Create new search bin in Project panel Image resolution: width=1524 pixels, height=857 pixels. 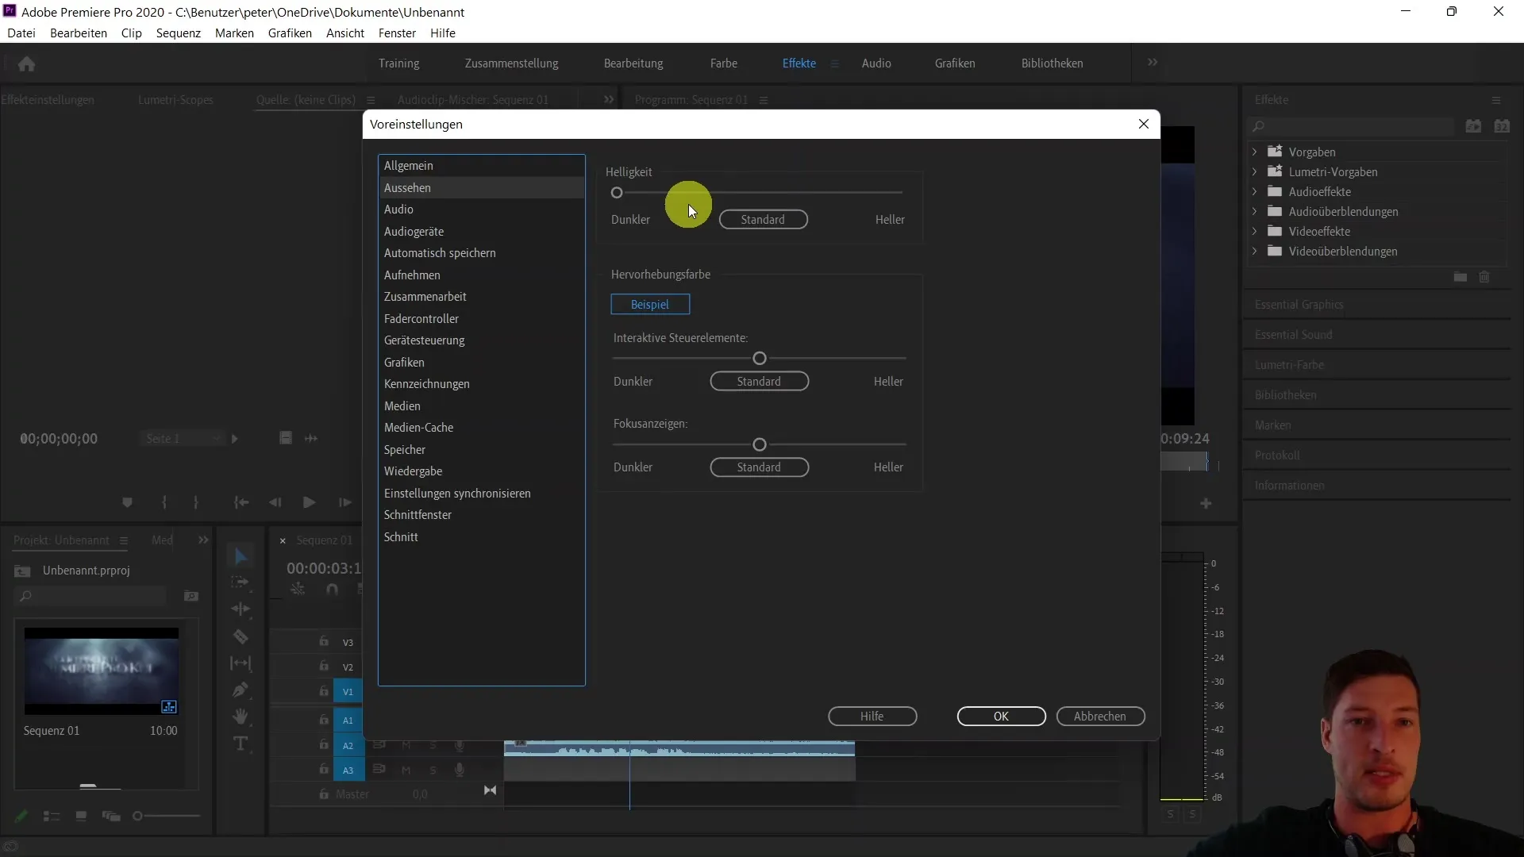point(191,596)
